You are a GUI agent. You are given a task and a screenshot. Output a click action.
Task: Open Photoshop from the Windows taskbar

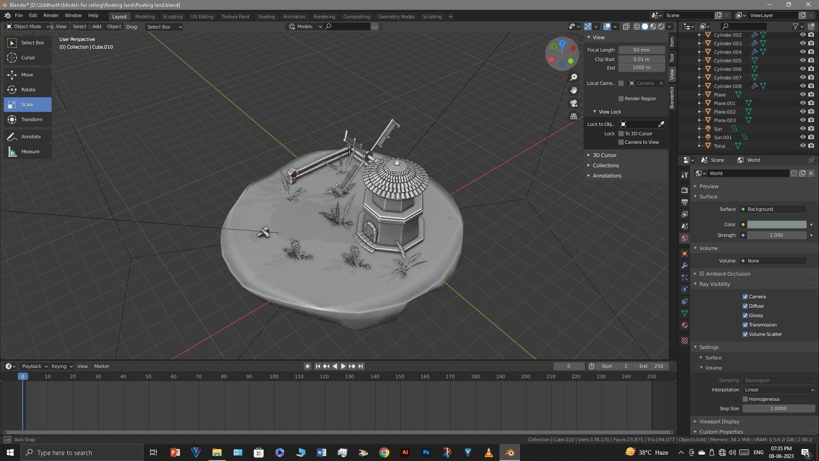click(426, 452)
